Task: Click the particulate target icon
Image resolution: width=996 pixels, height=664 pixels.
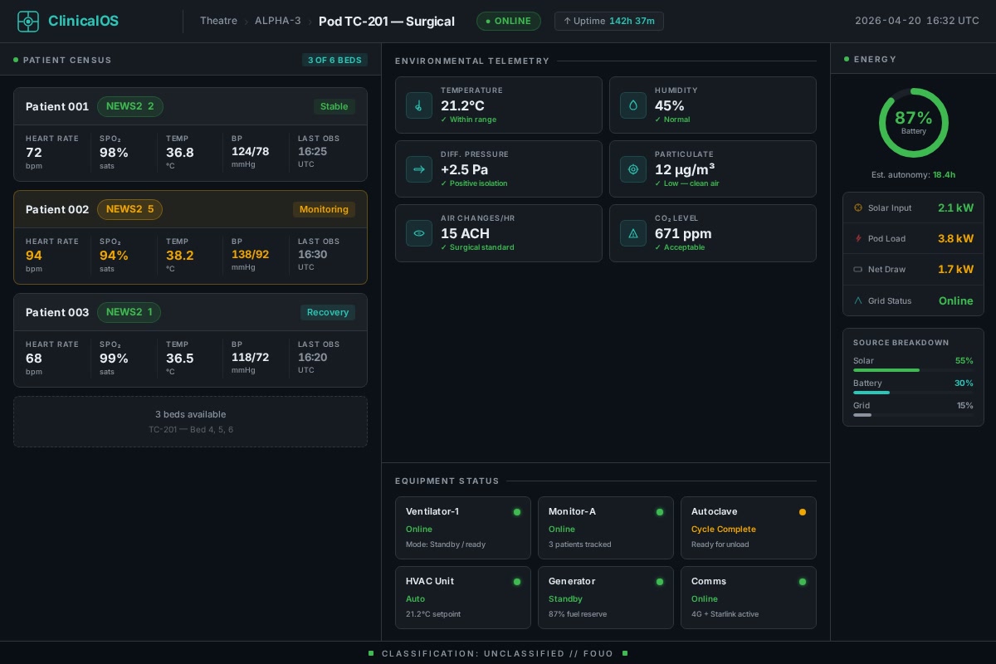Action: point(633,169)
